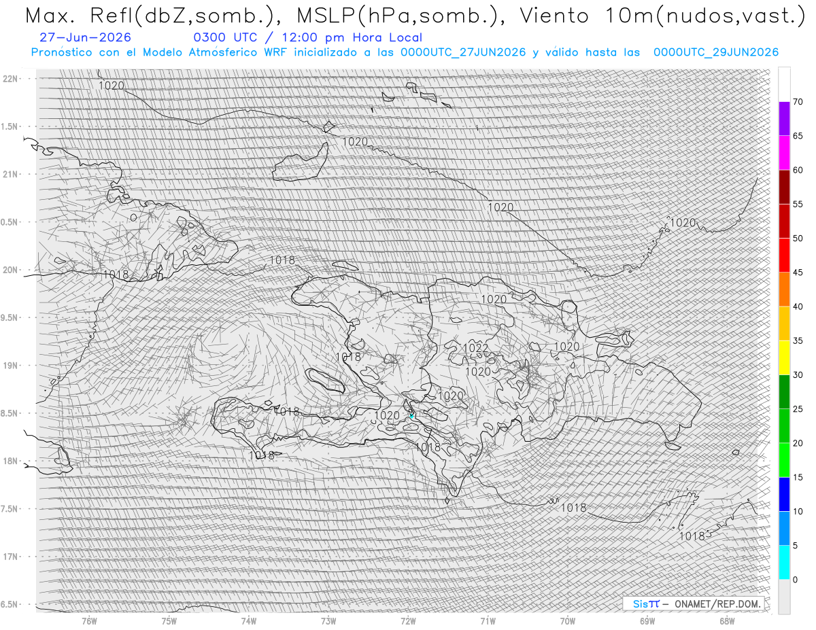
Task: Click the 'Pronóstico con el Modelo Atmosférico WRF' line
Action: tap(405, 52)
